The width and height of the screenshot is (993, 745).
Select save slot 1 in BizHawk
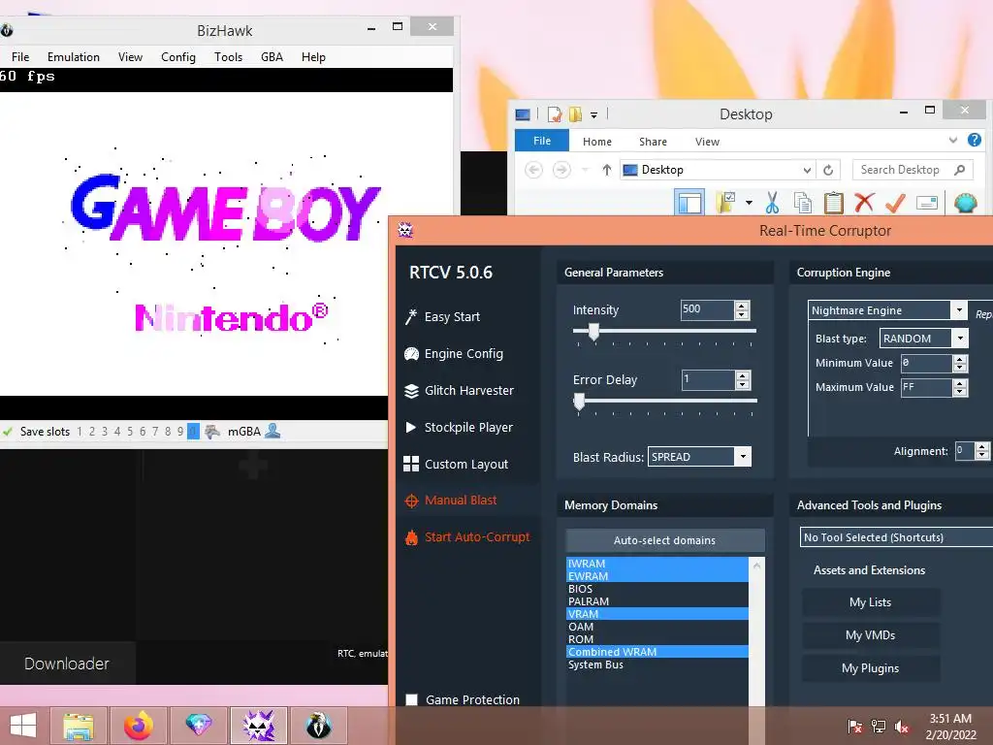coord(80,432)
